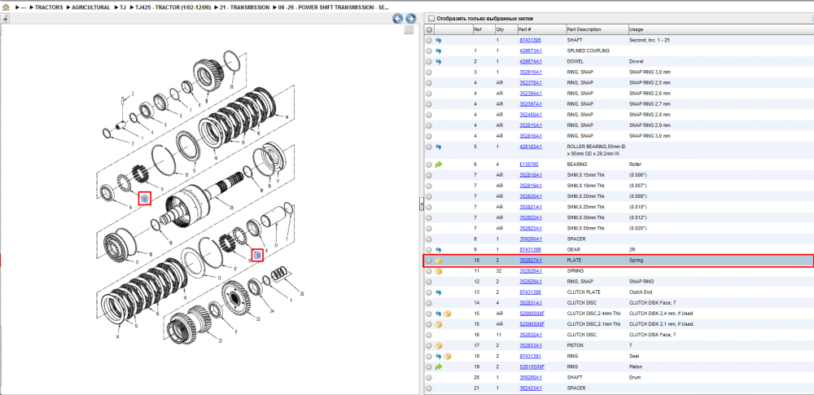Open TRACTORS breadcrumb

[48, 8]
